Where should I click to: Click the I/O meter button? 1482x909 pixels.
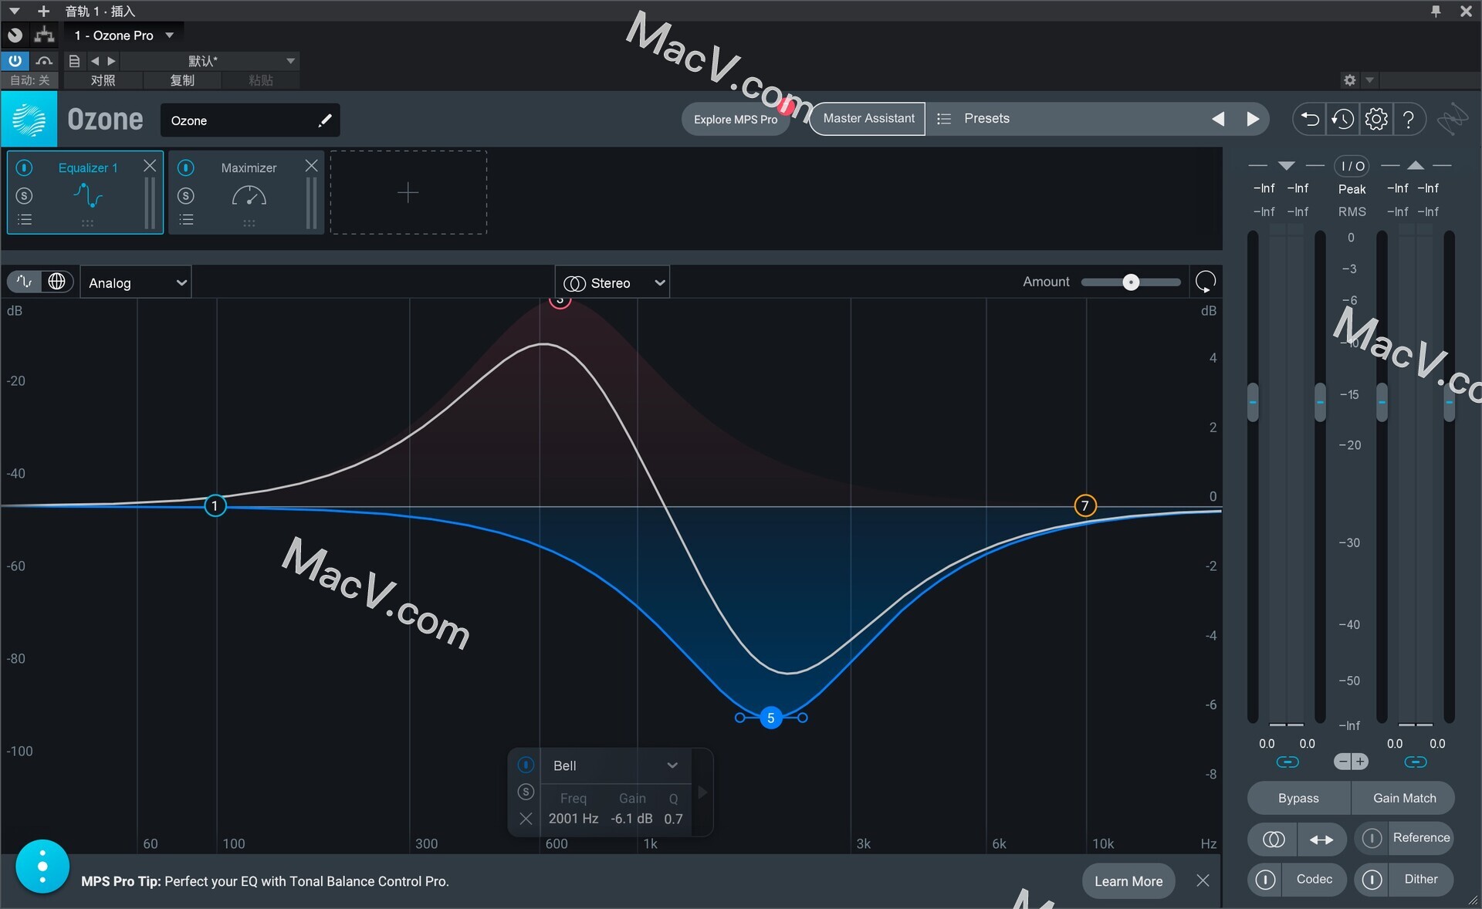coord(1352,166)
